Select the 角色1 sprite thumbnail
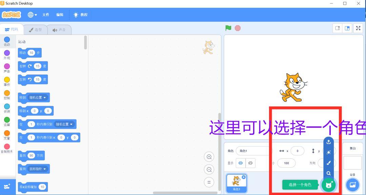The width and height of the screenshot is (366, 195). 237,183
